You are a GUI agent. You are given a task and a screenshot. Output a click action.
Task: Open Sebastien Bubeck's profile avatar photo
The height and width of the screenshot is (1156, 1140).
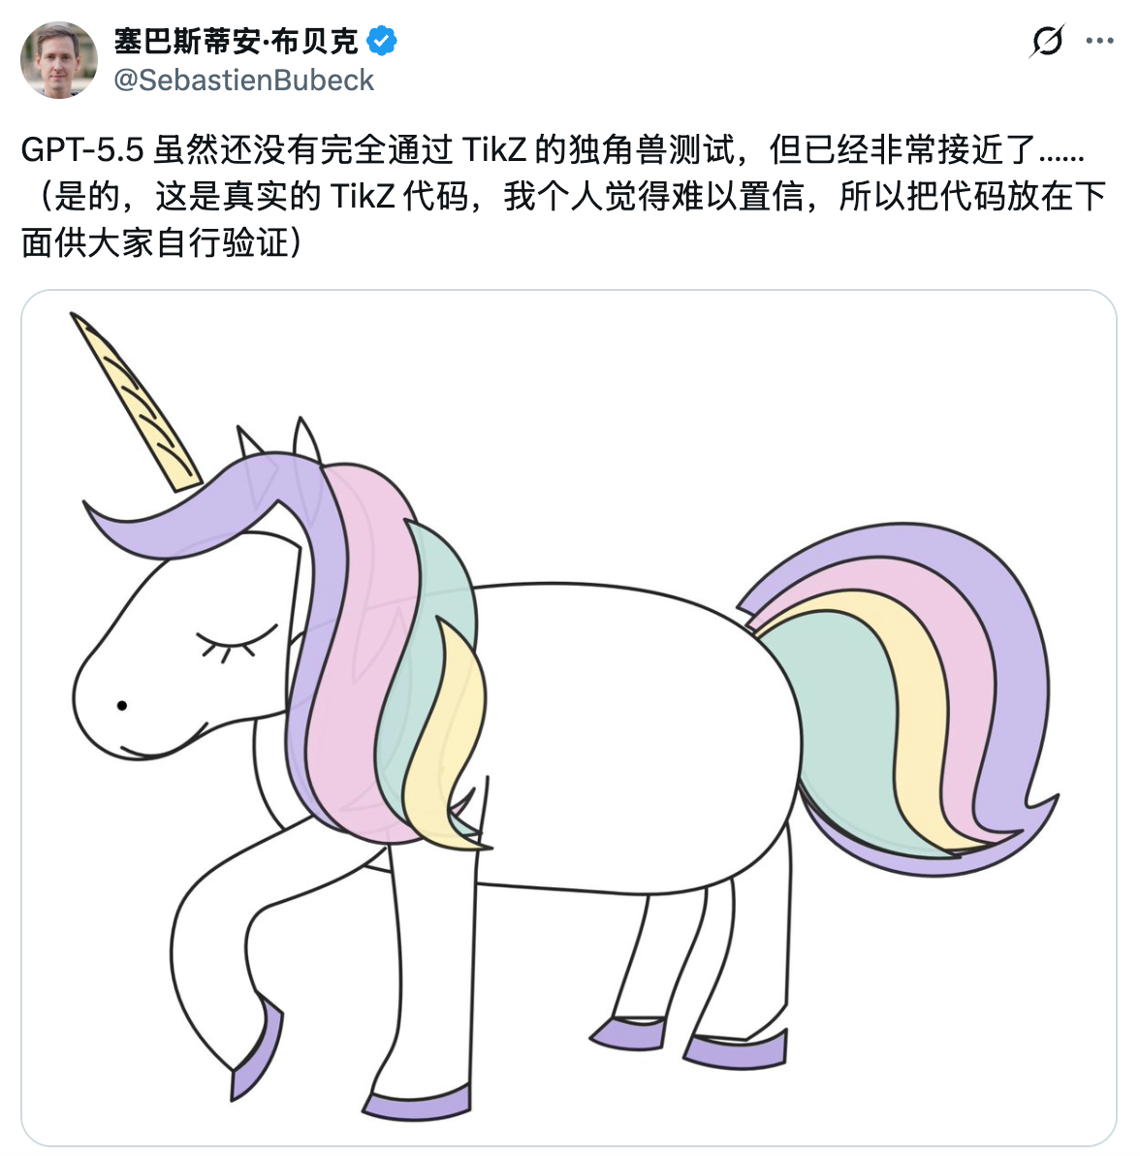click(x=59, y=60)
